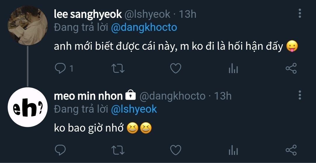
Task: Open meo min nhon display name
Action: [88, 96]
